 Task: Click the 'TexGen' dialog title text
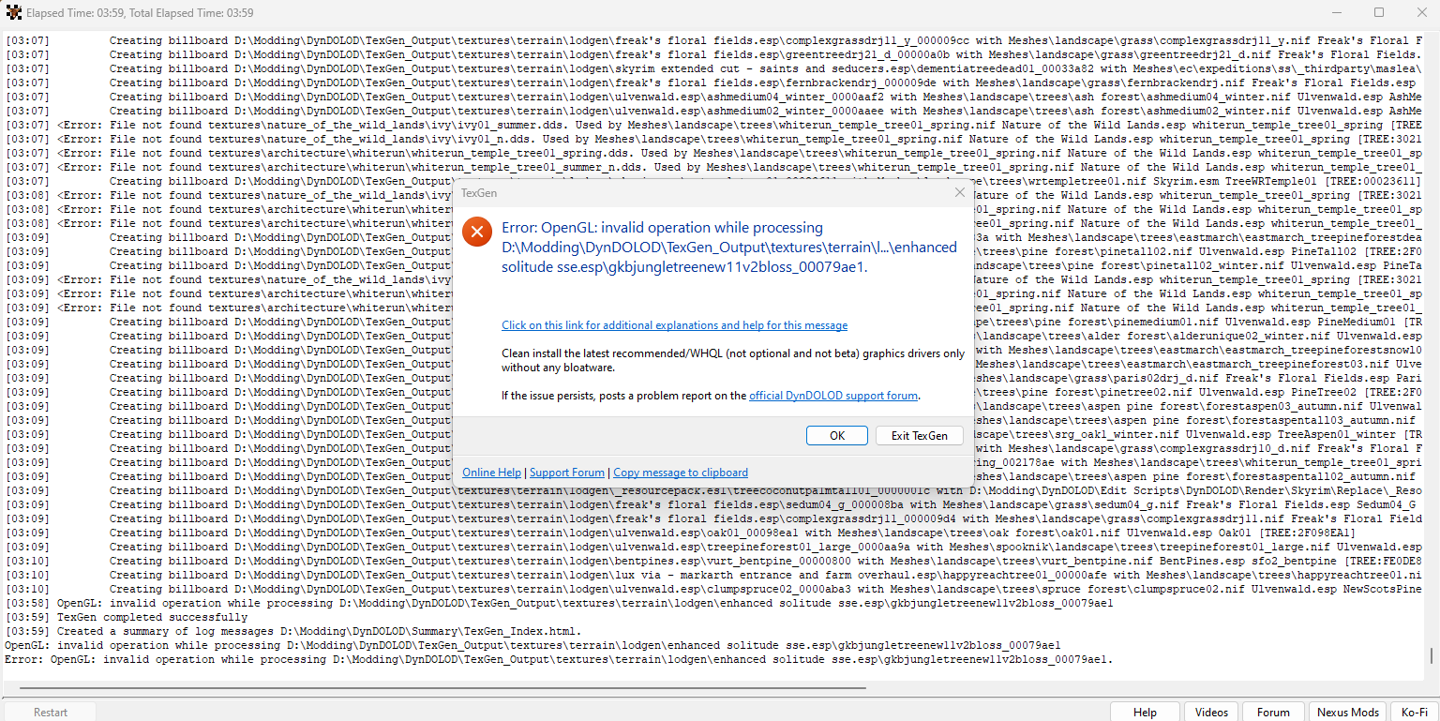click(479, 192)
